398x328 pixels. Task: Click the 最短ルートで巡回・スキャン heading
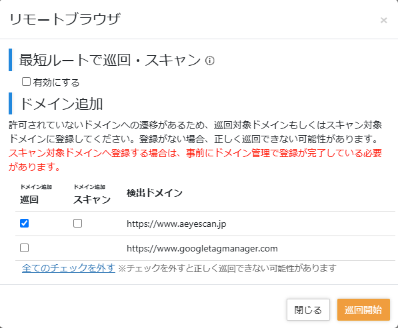point(109,61)
